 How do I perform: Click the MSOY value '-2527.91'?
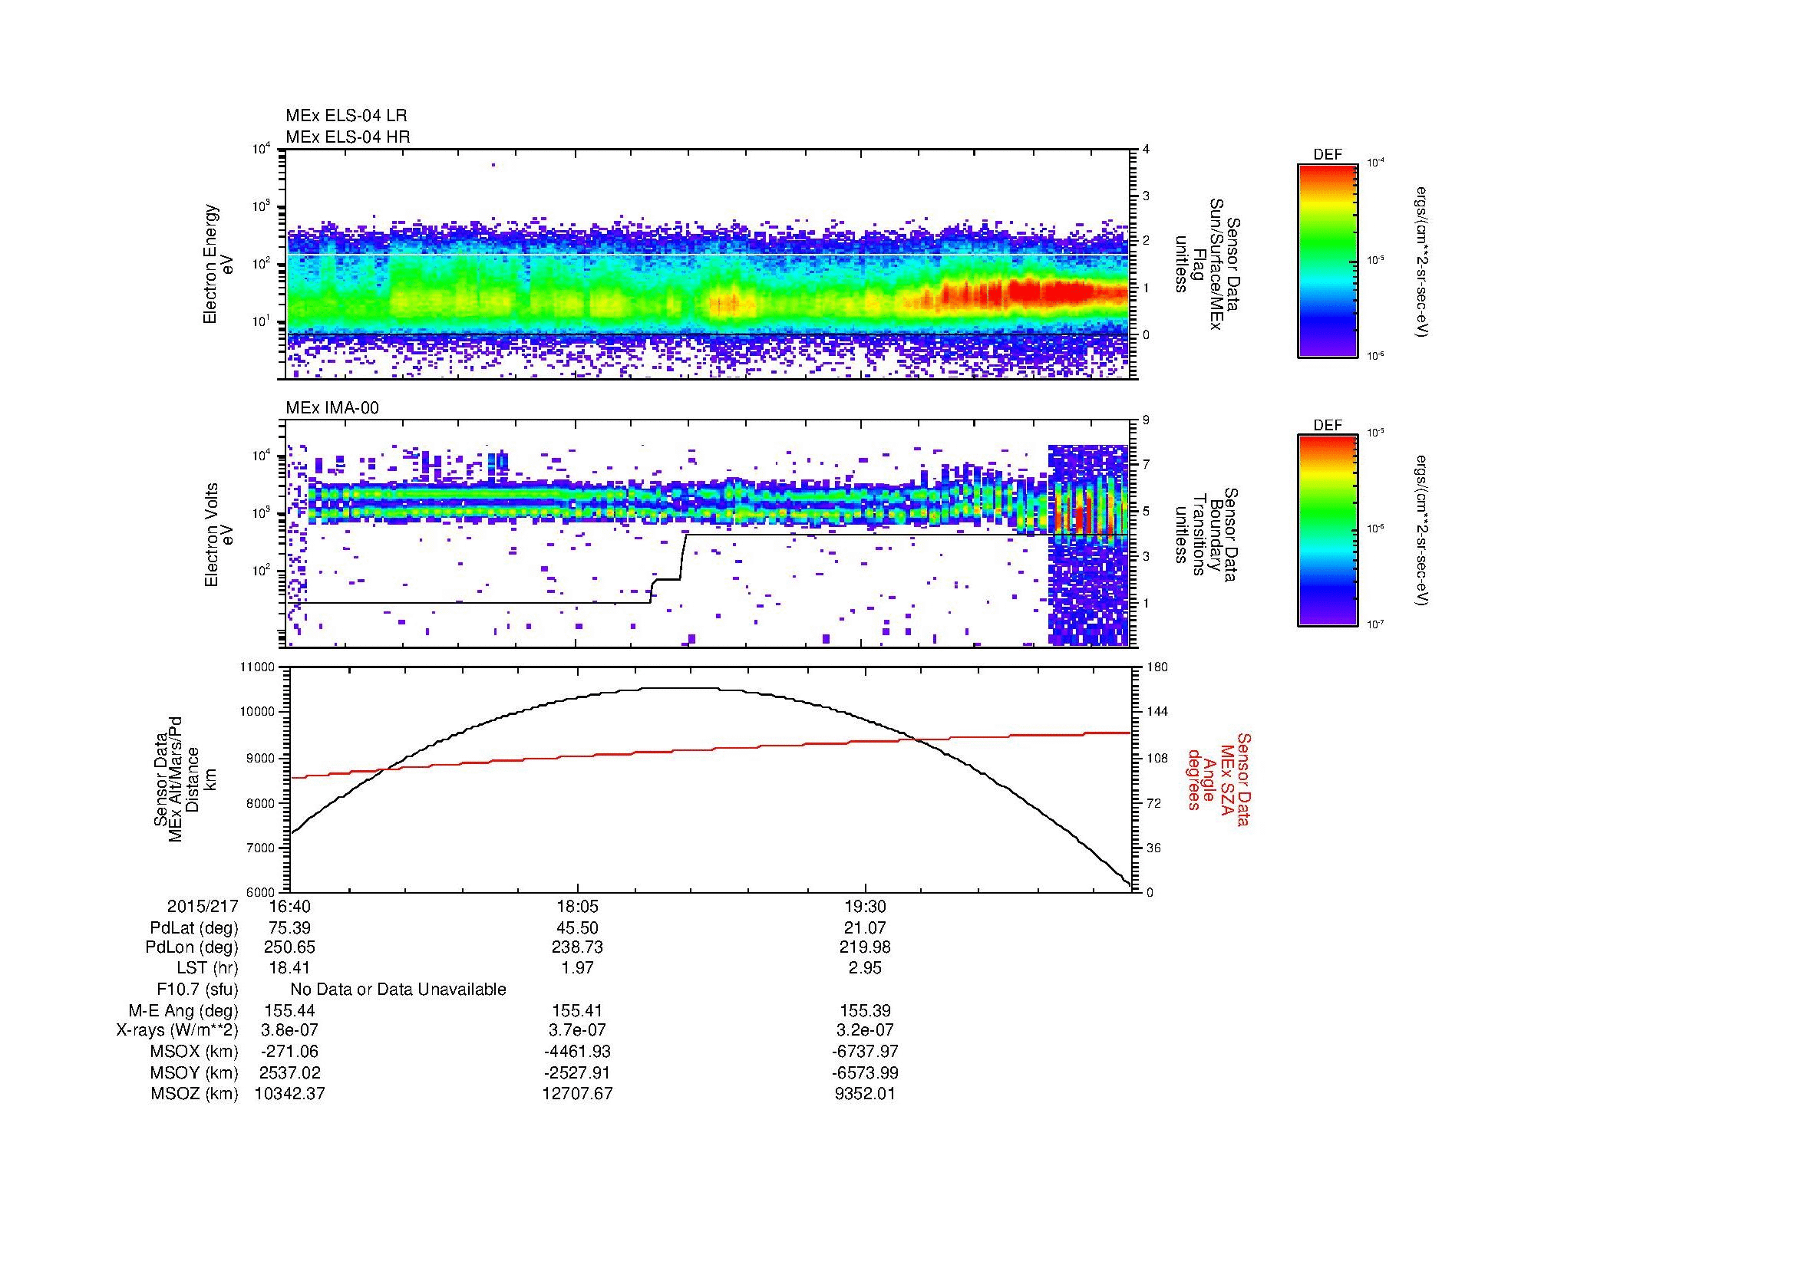pos(577,1072)
